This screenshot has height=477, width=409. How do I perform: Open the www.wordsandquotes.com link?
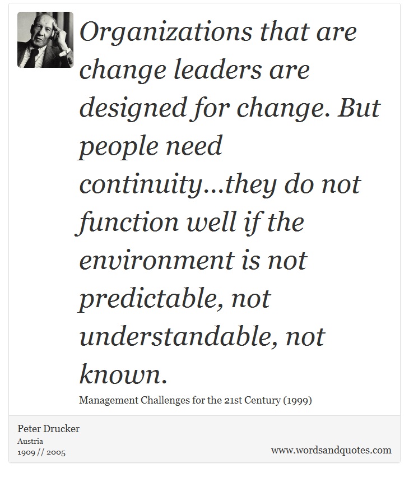[331, 450]
